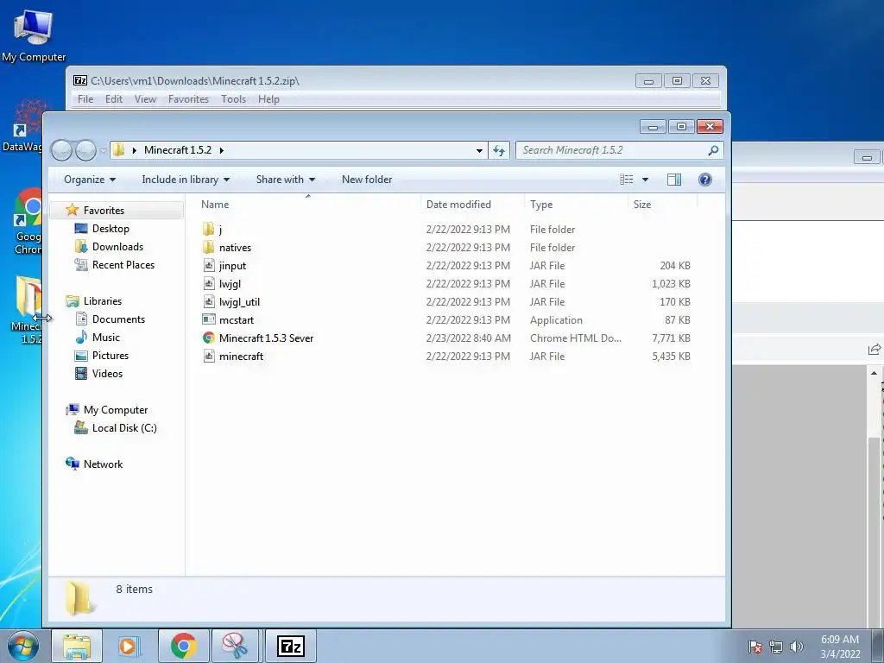Click the Action Center flag icon
884x663 pixels.
click(x=755, y=647)
